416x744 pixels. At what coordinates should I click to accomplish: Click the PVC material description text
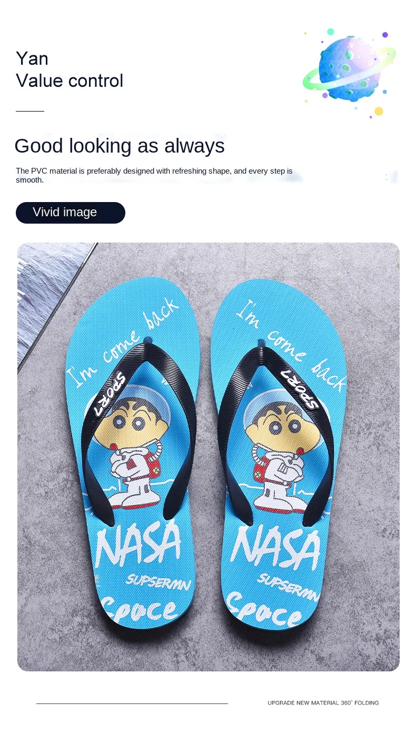pos(154,175)
